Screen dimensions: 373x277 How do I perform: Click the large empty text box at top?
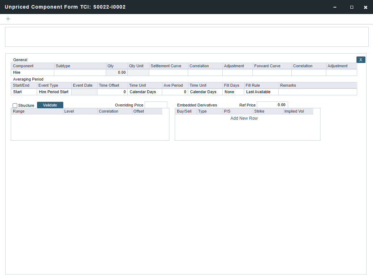tap(187, 37)
